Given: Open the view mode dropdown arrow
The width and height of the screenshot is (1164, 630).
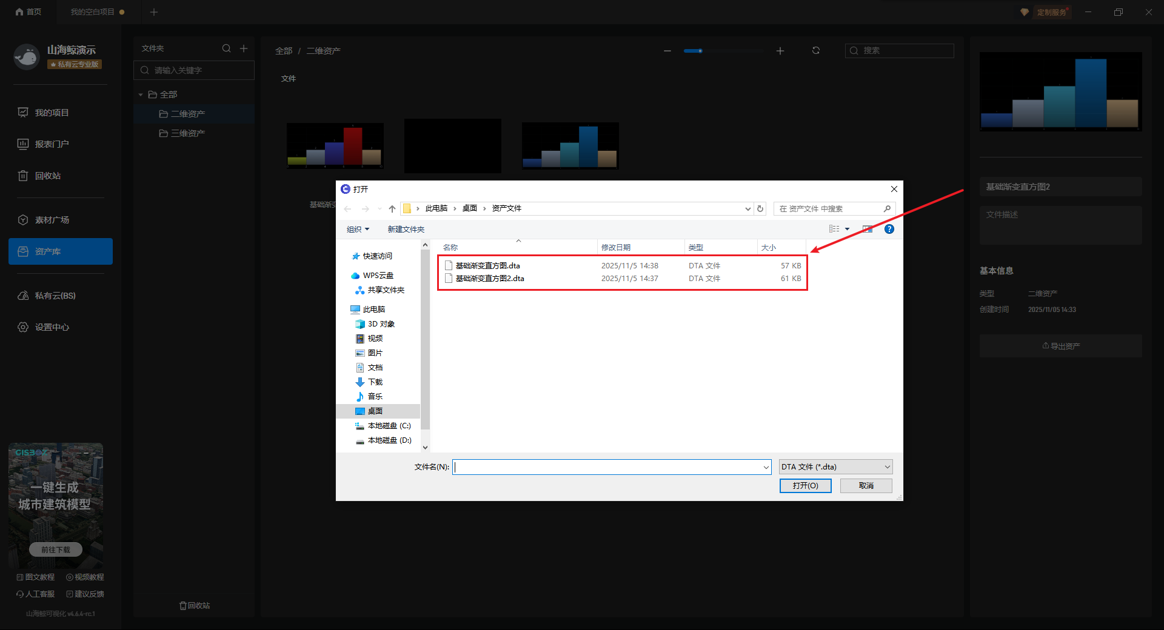Looking at the screenshot, I should [847, 229].
